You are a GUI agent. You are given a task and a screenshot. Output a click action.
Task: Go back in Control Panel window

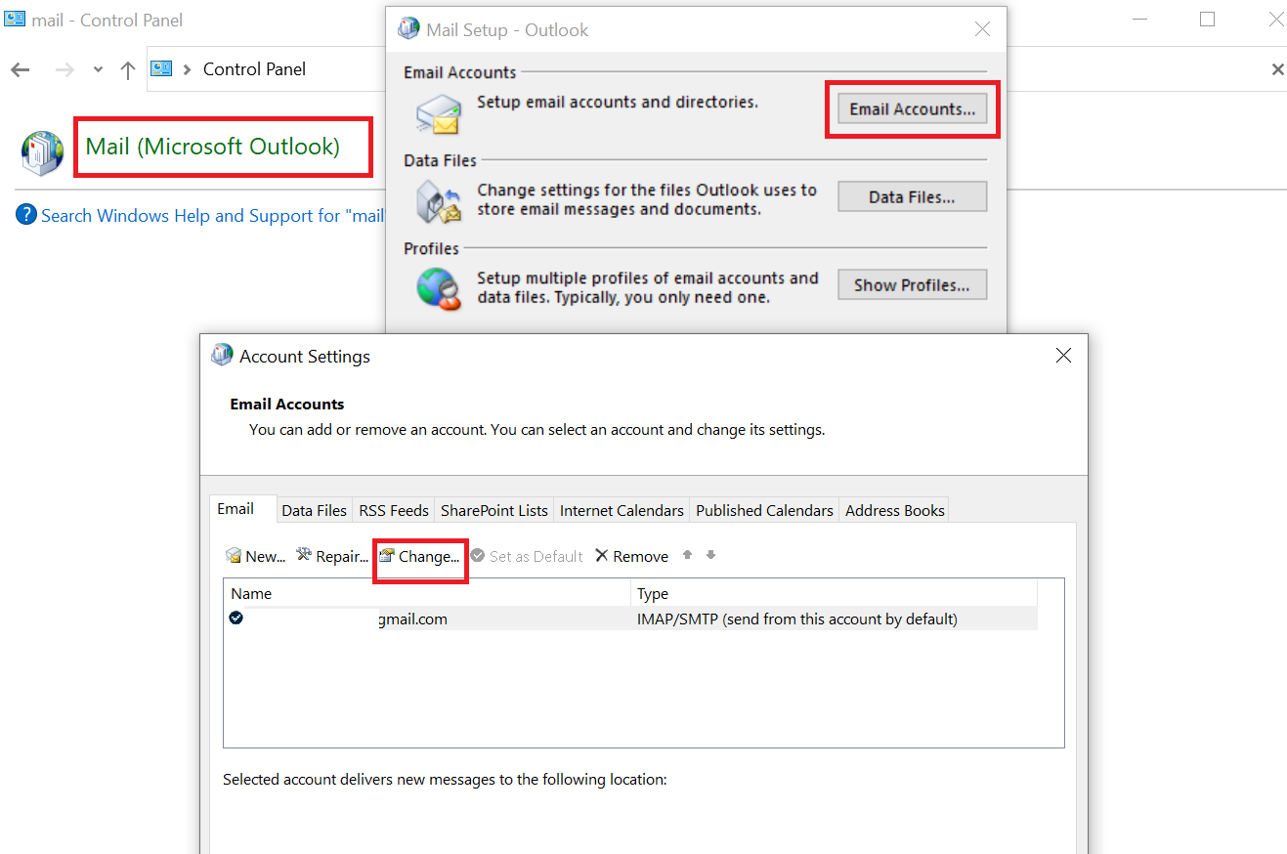coord(20,69)
